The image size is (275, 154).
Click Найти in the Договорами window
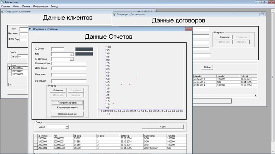point(207,67)
